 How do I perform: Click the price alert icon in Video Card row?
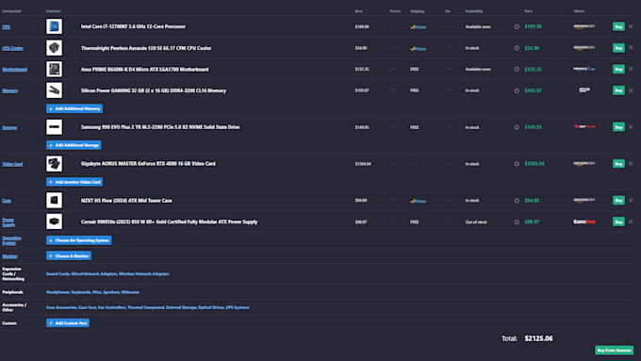[517, 164]
